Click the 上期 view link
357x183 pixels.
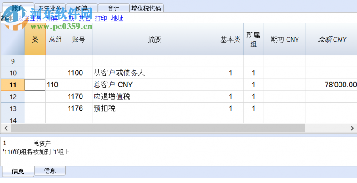(69, 18)
